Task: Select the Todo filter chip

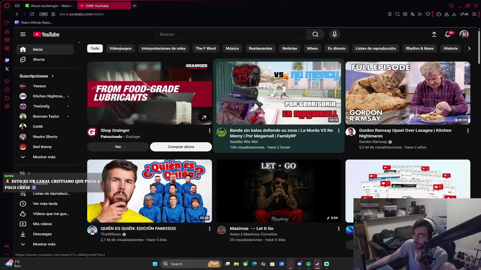Action: [x=95, y=48]
